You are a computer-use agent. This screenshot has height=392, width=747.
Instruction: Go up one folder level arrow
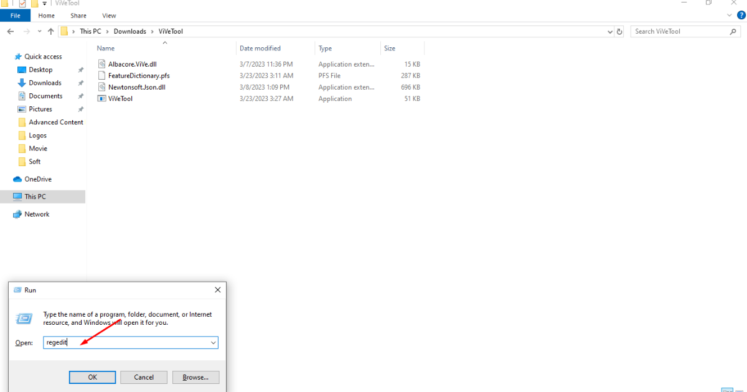(51, 31)
